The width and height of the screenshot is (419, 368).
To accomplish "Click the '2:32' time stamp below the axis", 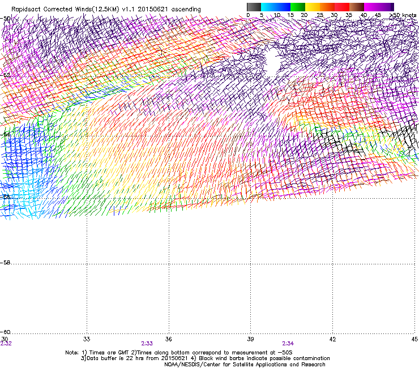I will (x=6, y=344).
